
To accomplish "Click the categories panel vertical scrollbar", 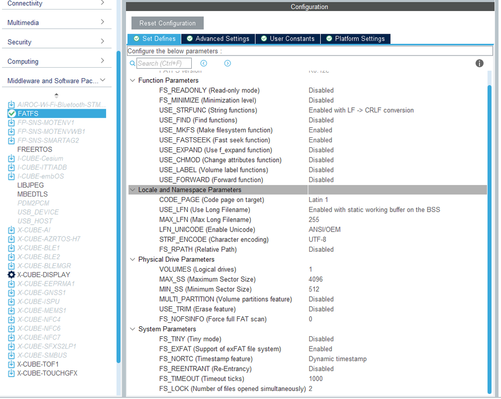I will 118,207.
